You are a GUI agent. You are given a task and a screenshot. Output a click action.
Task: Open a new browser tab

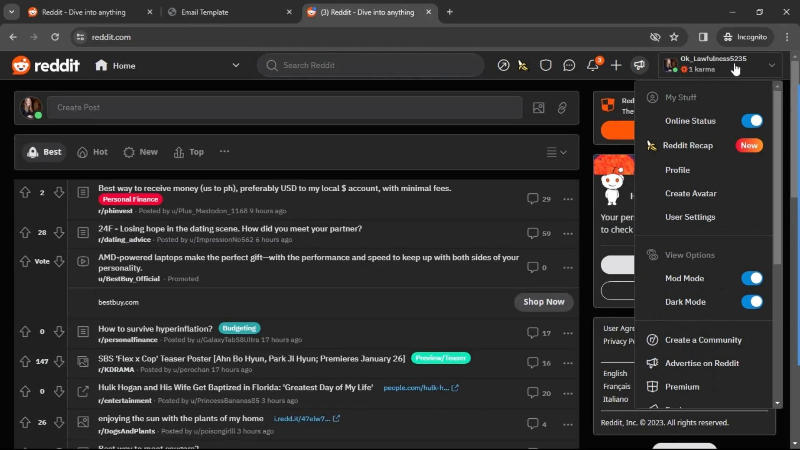coord(449,12)
